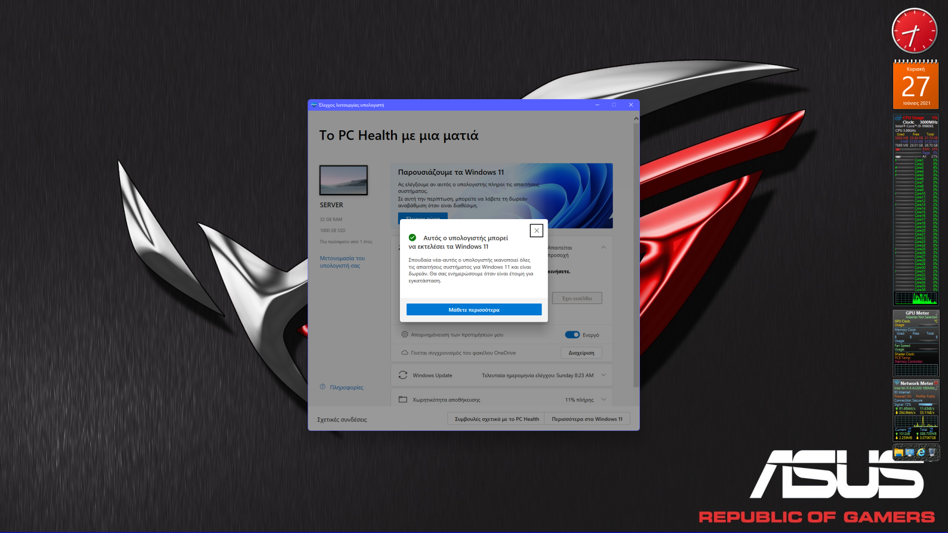
Task: Open the Recycle Bin in the desktop dock
Action: (x=932, y=452)
